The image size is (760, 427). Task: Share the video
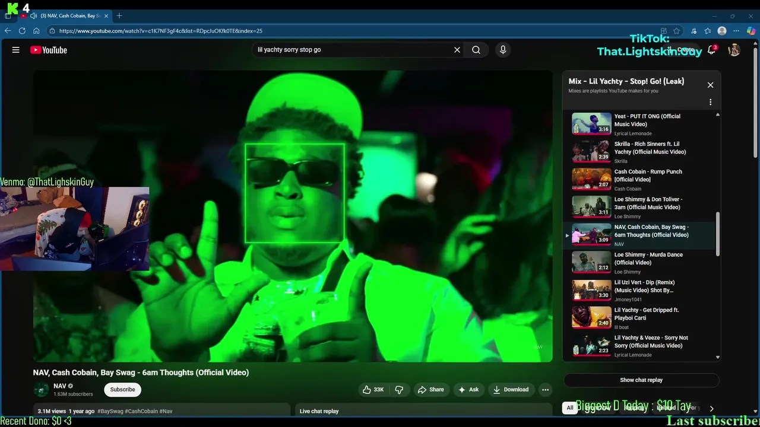pyautogui.click(x=431, y=390)
